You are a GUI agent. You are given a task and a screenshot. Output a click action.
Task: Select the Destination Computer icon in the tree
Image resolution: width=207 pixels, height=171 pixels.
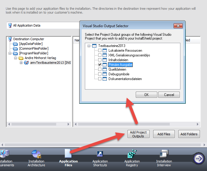pos(10,39)
